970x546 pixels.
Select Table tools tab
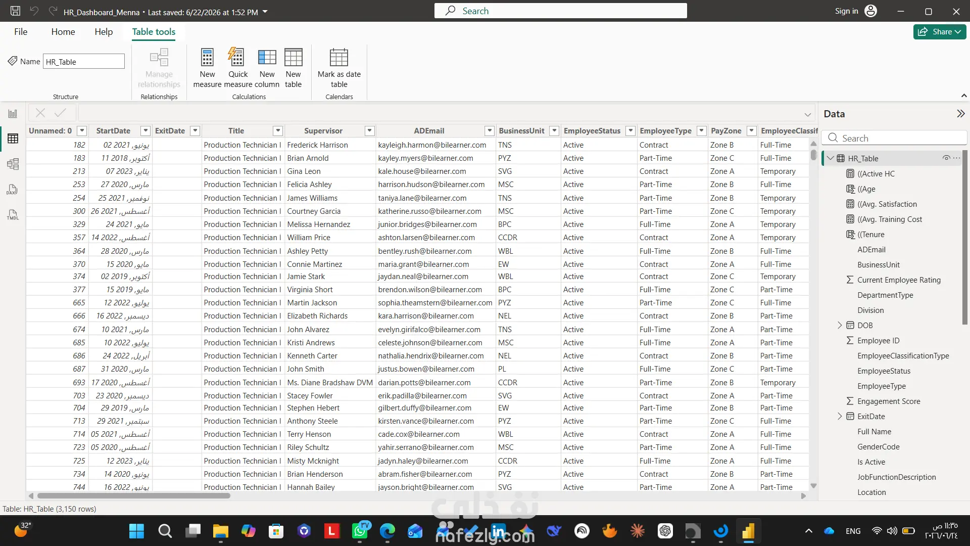[154, 32]
